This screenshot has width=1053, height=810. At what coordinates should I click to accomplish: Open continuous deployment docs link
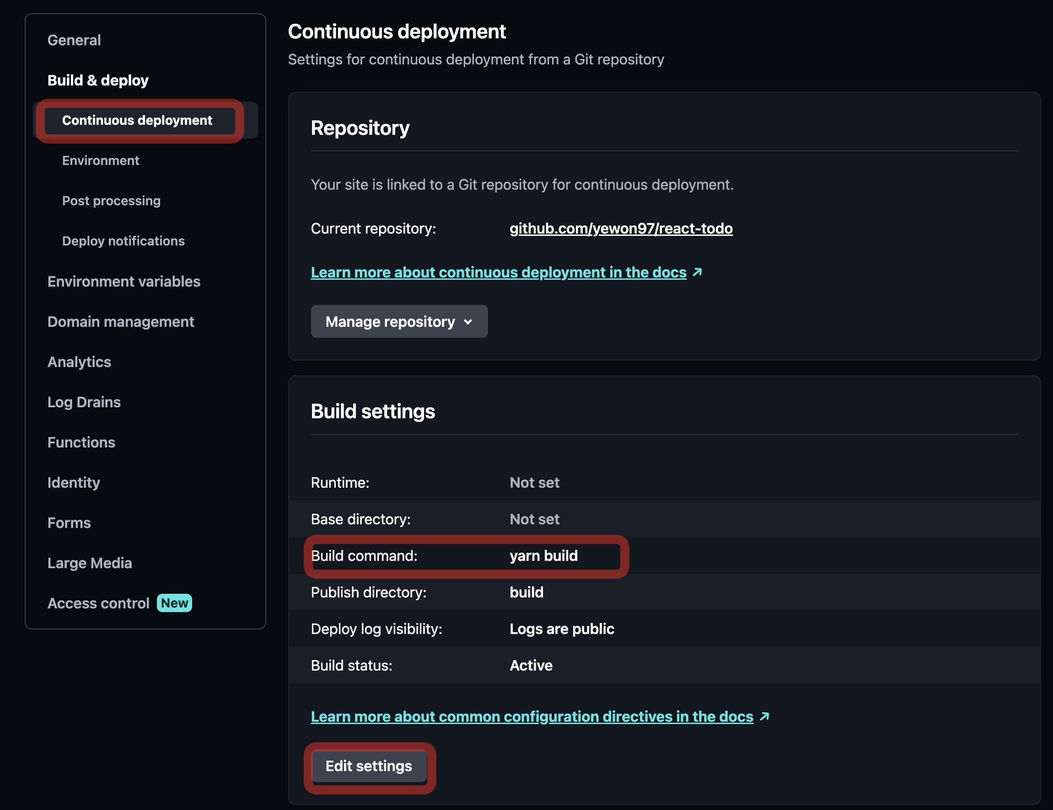(x=498, y=272)
